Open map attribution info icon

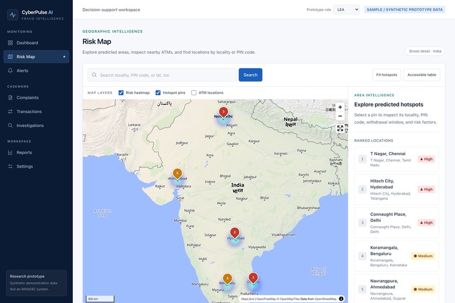341,298
